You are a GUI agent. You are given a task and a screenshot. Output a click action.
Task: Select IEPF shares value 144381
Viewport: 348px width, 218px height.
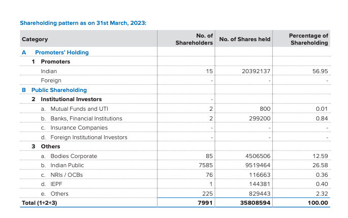click(x=260, y=184)
